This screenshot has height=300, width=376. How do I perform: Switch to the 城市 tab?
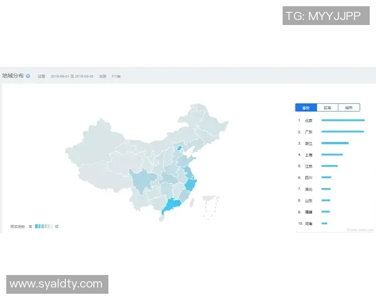tap(349, 107)
